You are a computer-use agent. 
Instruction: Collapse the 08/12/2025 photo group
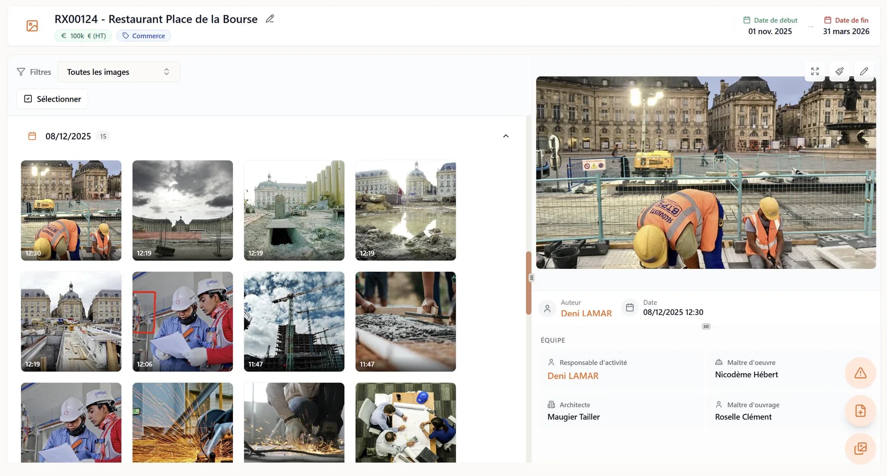click(506, 136)
